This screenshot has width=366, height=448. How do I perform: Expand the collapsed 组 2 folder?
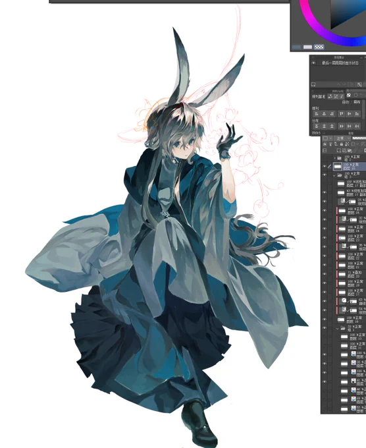[x=334, y=158]
